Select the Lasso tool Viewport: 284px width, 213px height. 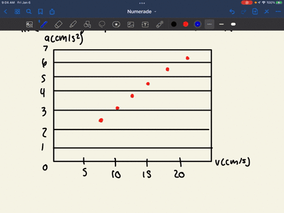click(x=102, y=24)
